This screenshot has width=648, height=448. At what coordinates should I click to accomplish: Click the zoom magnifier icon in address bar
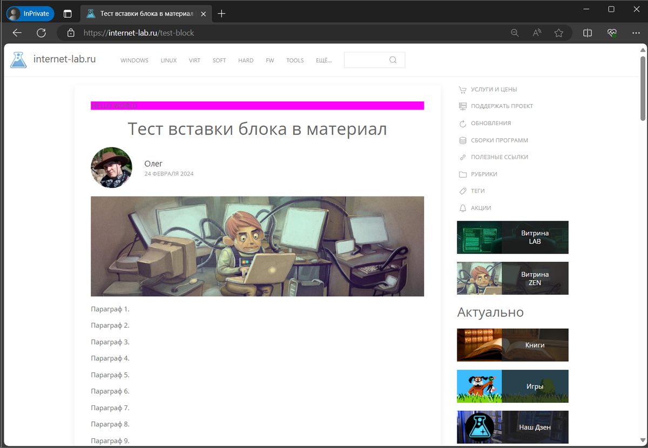(x=515, y=33)
